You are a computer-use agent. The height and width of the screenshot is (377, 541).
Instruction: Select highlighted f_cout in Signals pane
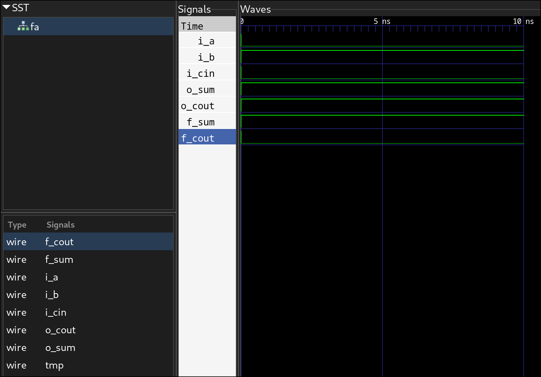point(207,137)
